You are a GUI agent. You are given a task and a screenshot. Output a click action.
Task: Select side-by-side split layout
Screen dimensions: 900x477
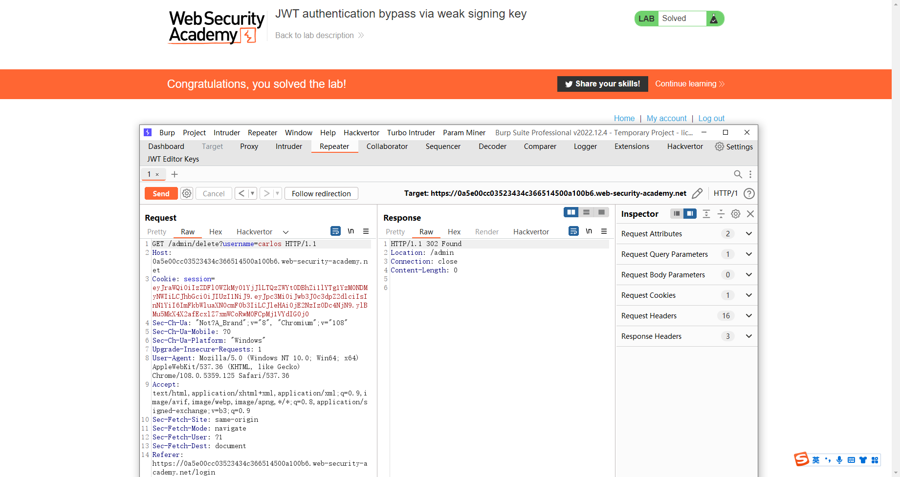[571, 212]
